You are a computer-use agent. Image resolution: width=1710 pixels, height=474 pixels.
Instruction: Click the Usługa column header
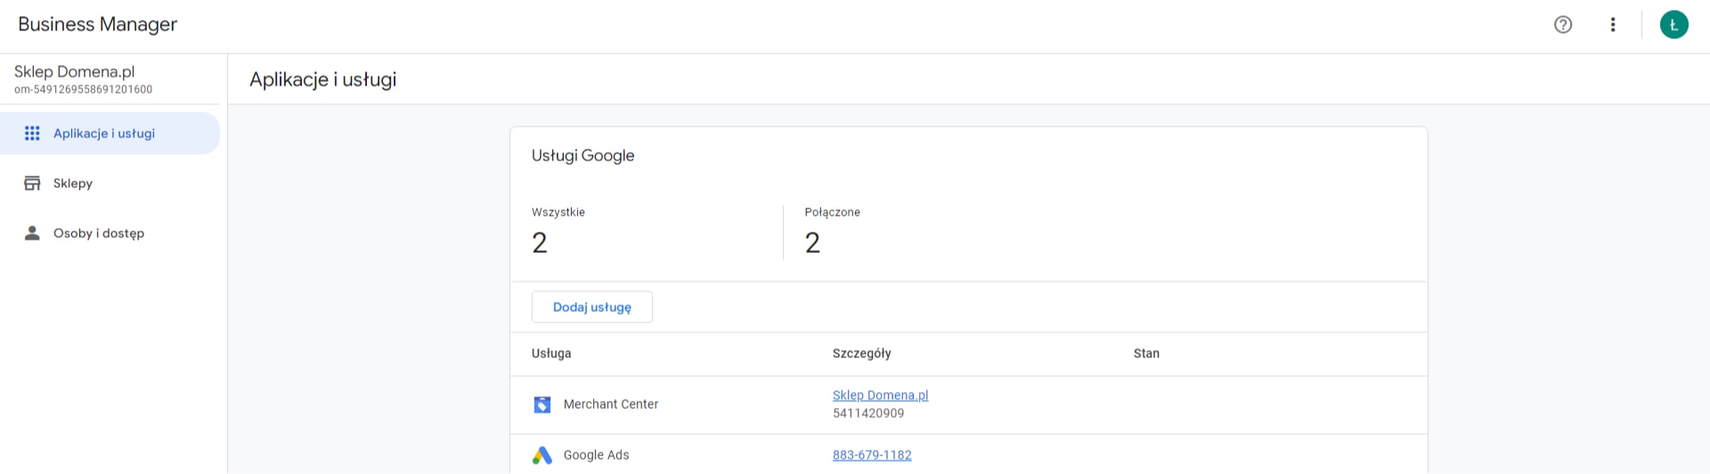pyautogui.click(x=551, y=354)
